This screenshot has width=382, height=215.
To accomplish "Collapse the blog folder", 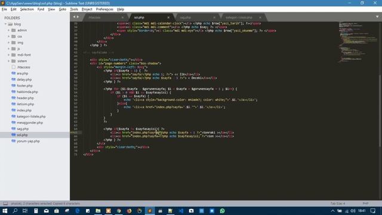I will pos(5,24).
